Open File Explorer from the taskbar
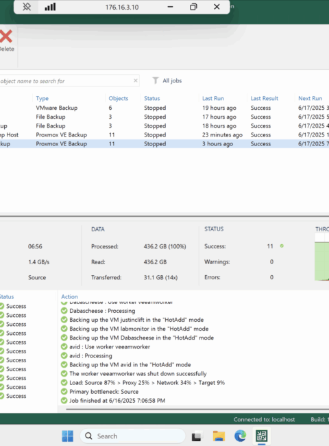Screen dimensions: 329x446 (219, 436)
